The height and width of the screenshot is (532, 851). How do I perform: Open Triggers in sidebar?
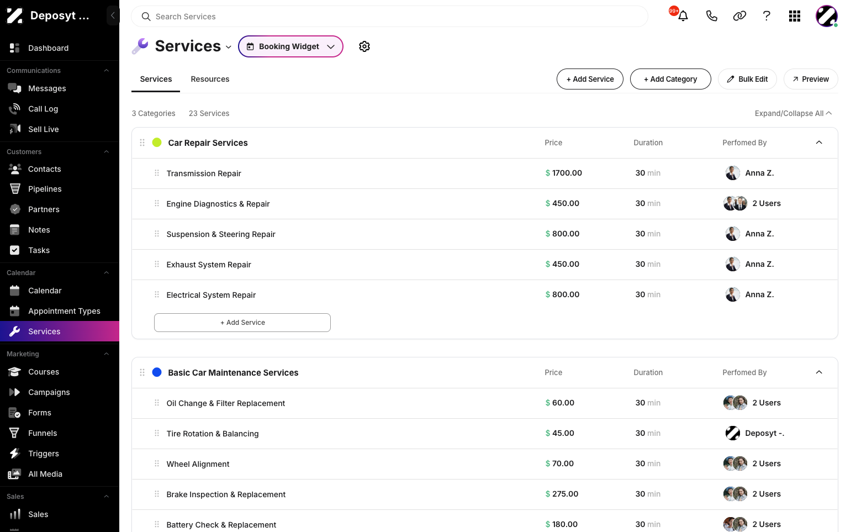[60, 454]
